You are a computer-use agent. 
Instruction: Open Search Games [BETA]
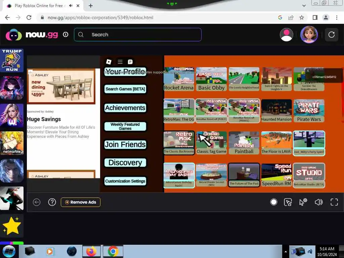coord(125,89)
